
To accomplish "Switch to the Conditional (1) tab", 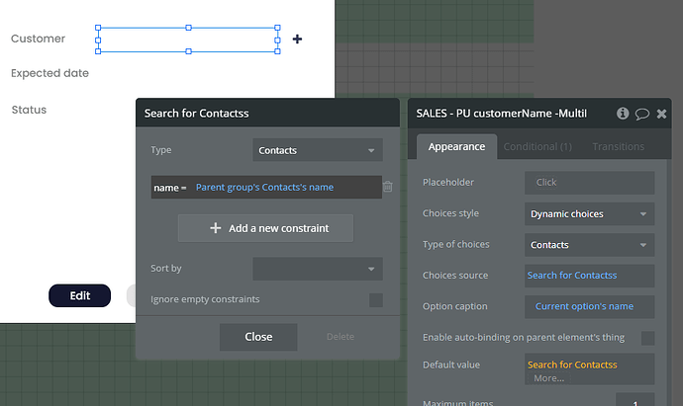I will 537,147.
